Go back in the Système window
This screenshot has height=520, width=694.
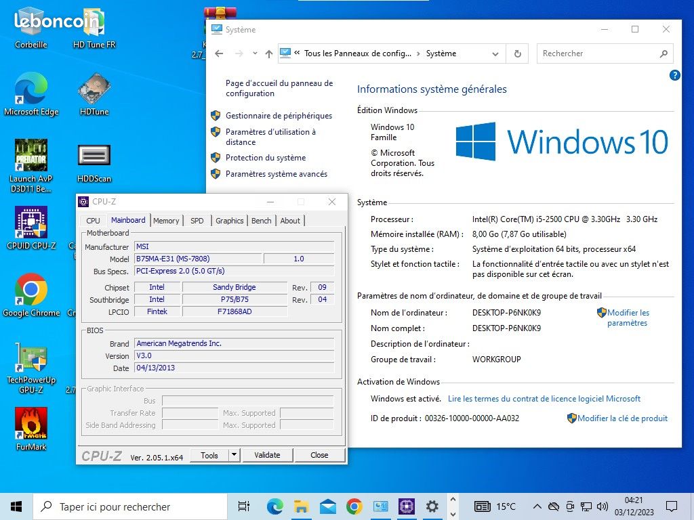pyautogui.click(x=219, y=53)
